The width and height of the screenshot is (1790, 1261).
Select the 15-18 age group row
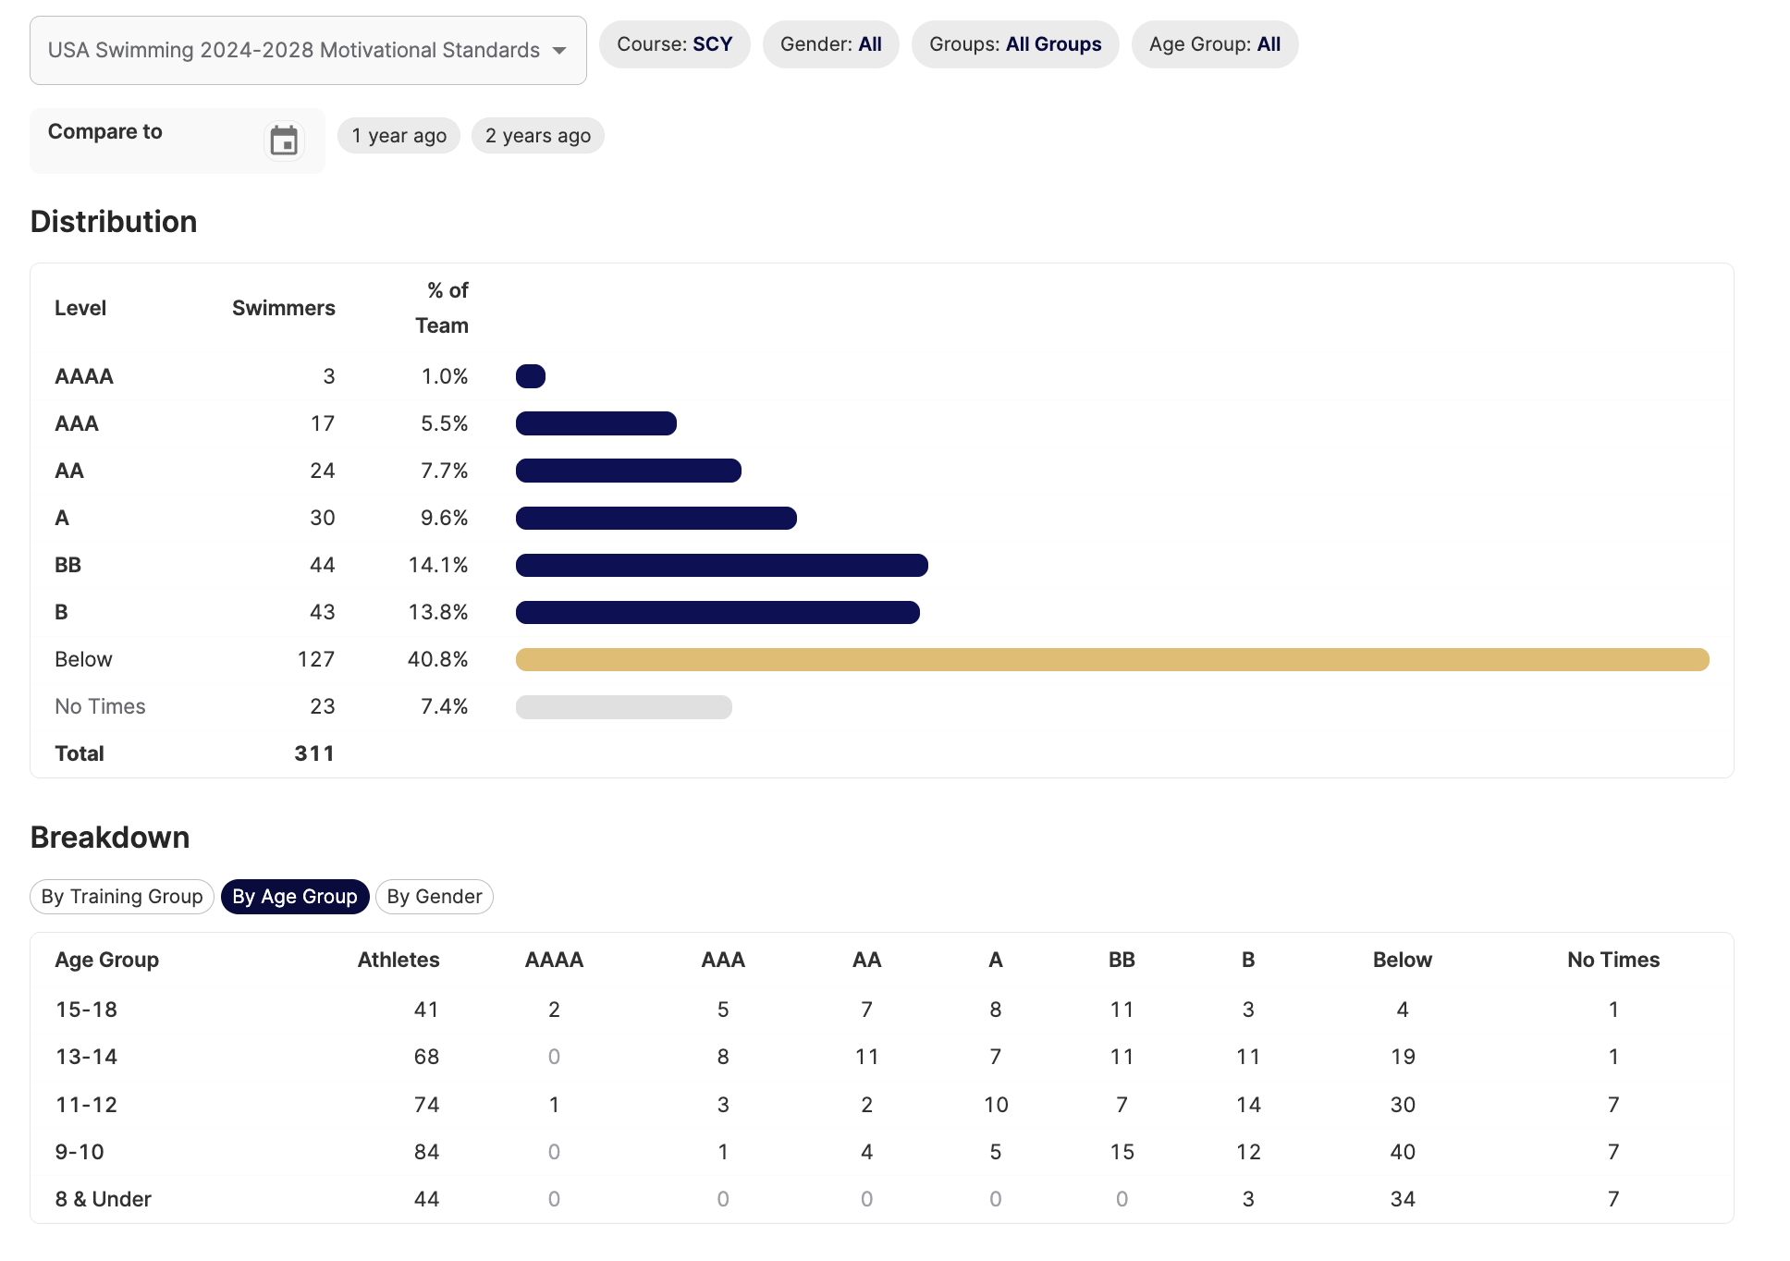click(x=87, y=1010)
